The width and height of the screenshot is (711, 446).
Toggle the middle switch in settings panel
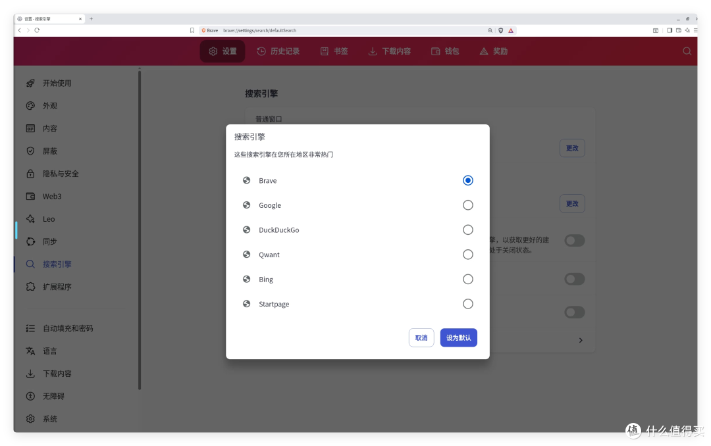575,279
